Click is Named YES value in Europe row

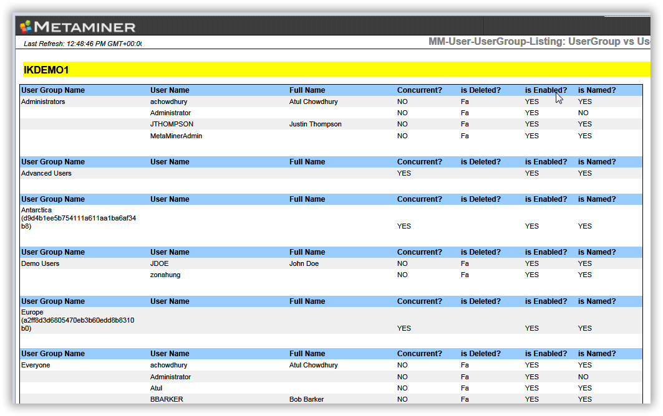(x=585, y=328)
